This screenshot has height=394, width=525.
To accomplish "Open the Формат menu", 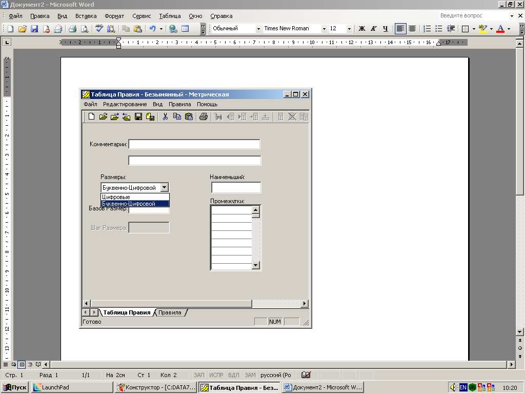I will click(x=114, y=16).
